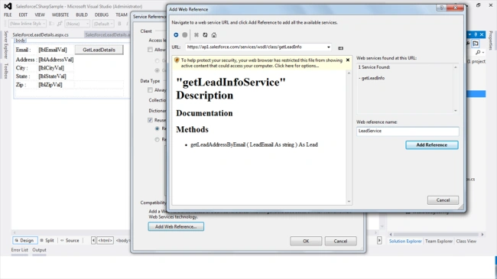
Task: Open Solution Explorer window position menu
Action: 470,34
